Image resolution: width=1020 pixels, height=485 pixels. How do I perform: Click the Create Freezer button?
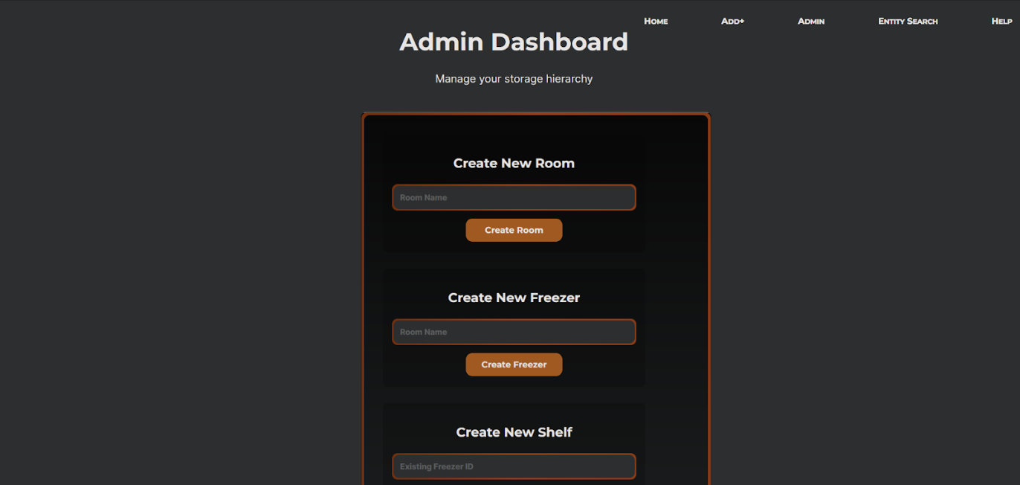coord(514,364)
